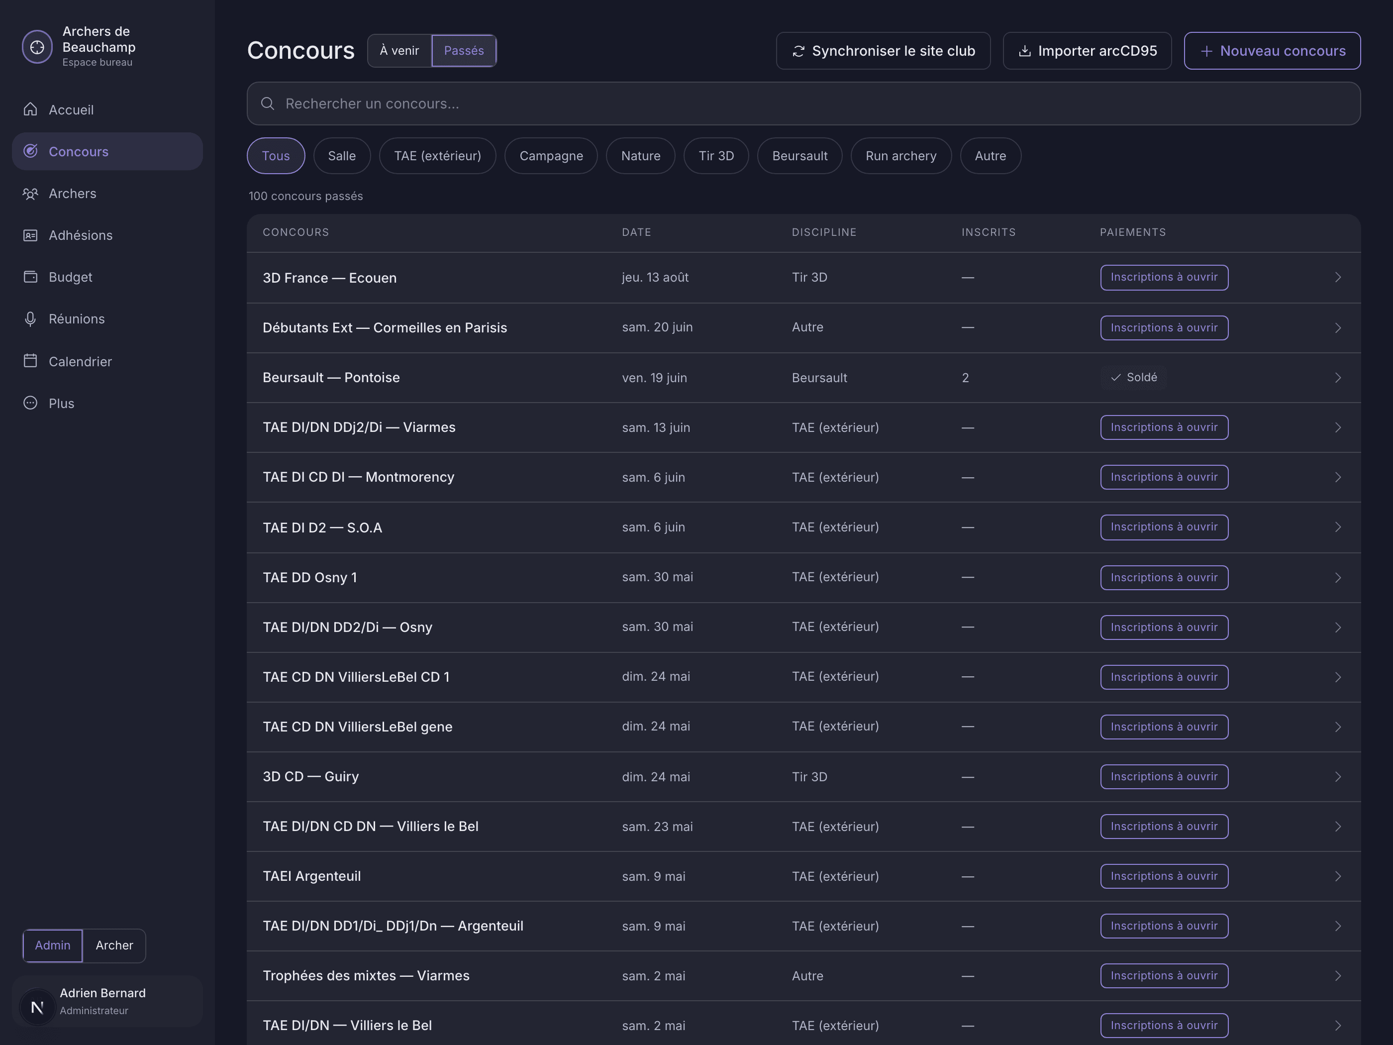
Task: Click the DATE column header
Action: coord(636,232)
